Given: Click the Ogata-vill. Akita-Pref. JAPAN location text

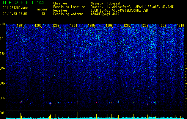Looking at the screenshot, I should 133,7.
